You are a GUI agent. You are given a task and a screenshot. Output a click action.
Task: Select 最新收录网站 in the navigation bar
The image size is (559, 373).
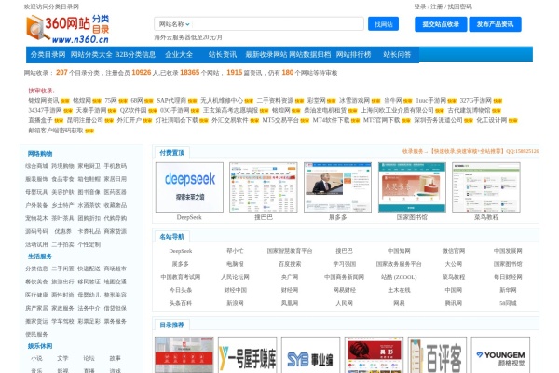click(266, 55)
